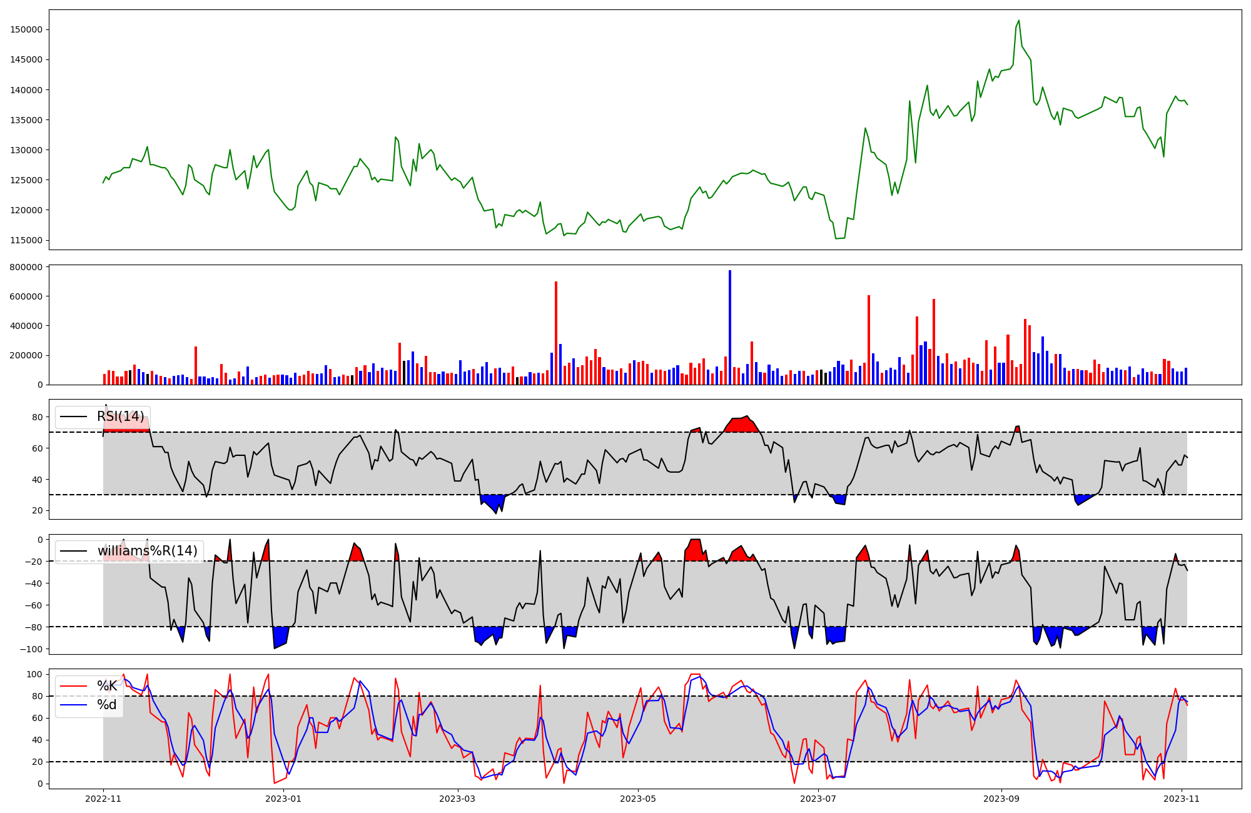Click the williams%R(14) legend entry

click(x=147, y=551)
